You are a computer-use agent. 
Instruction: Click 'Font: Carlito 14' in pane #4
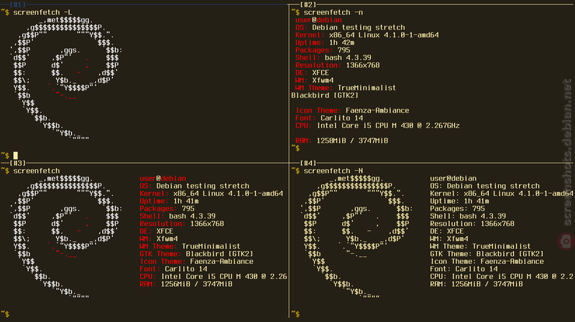click(x=464, y=269)
